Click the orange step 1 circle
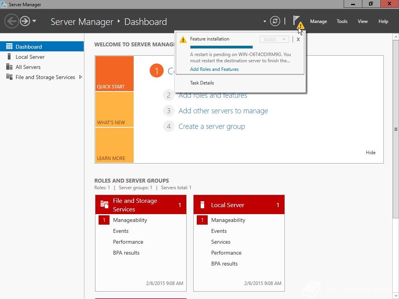 click(x=157, y=71)
